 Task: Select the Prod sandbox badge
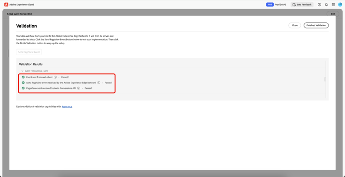(x=270, y=5)
